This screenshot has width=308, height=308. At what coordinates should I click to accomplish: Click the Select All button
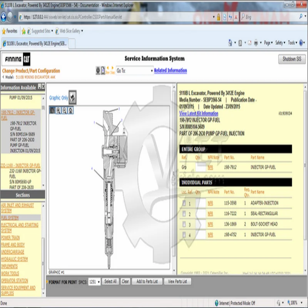tap(110, 281)
